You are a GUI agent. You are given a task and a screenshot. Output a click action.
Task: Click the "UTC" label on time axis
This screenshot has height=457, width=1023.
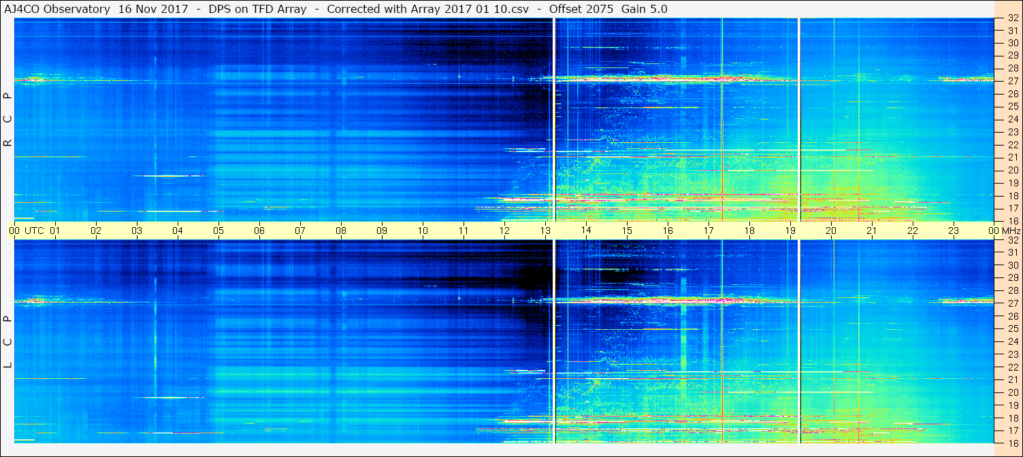pos(34,231)
